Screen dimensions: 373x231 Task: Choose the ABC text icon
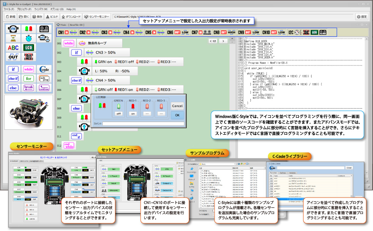13,48
